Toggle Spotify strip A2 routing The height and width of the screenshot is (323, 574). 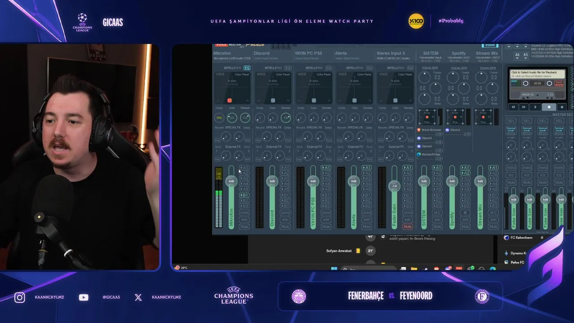coord(465,173)
